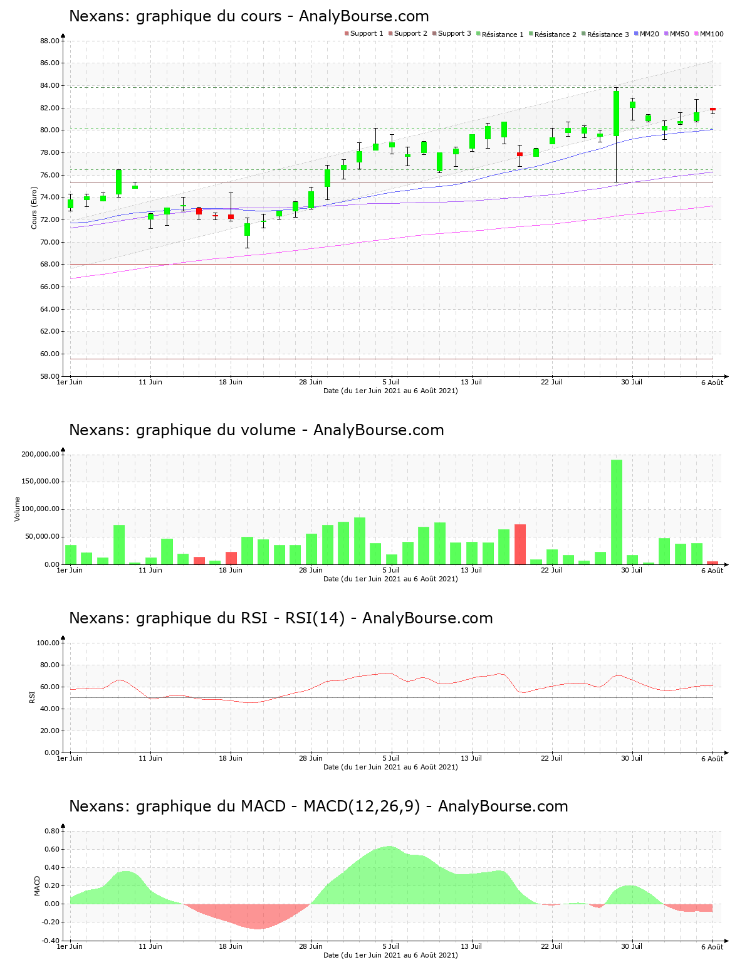Click the '100.00' RSI axis label
752x972 pixels.
48,643
